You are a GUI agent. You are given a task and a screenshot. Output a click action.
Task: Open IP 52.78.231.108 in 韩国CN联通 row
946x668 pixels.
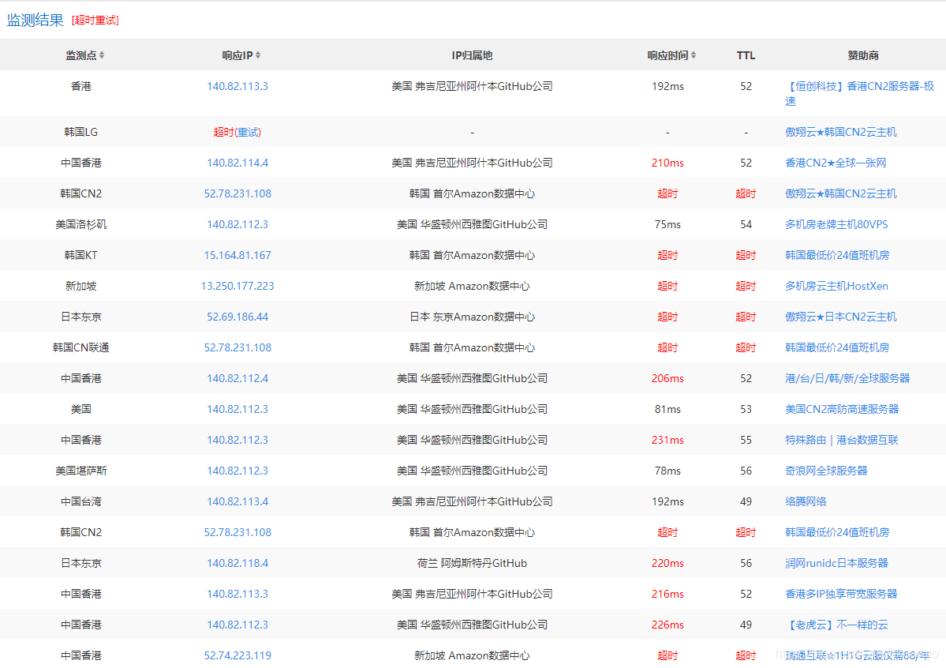pos(237,347)
